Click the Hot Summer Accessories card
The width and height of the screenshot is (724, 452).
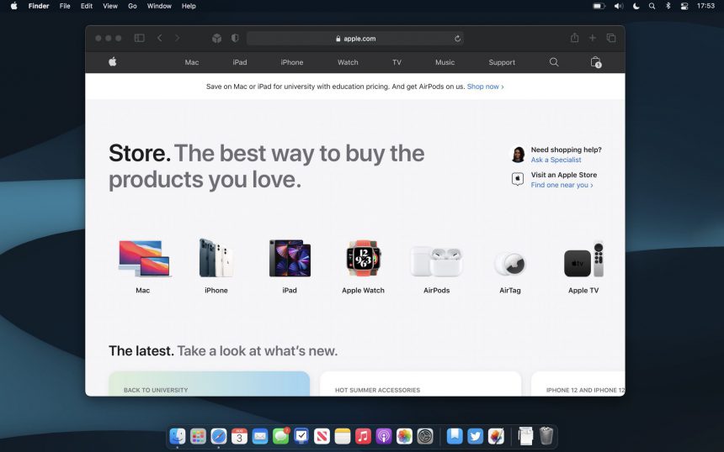pos(421,383)
